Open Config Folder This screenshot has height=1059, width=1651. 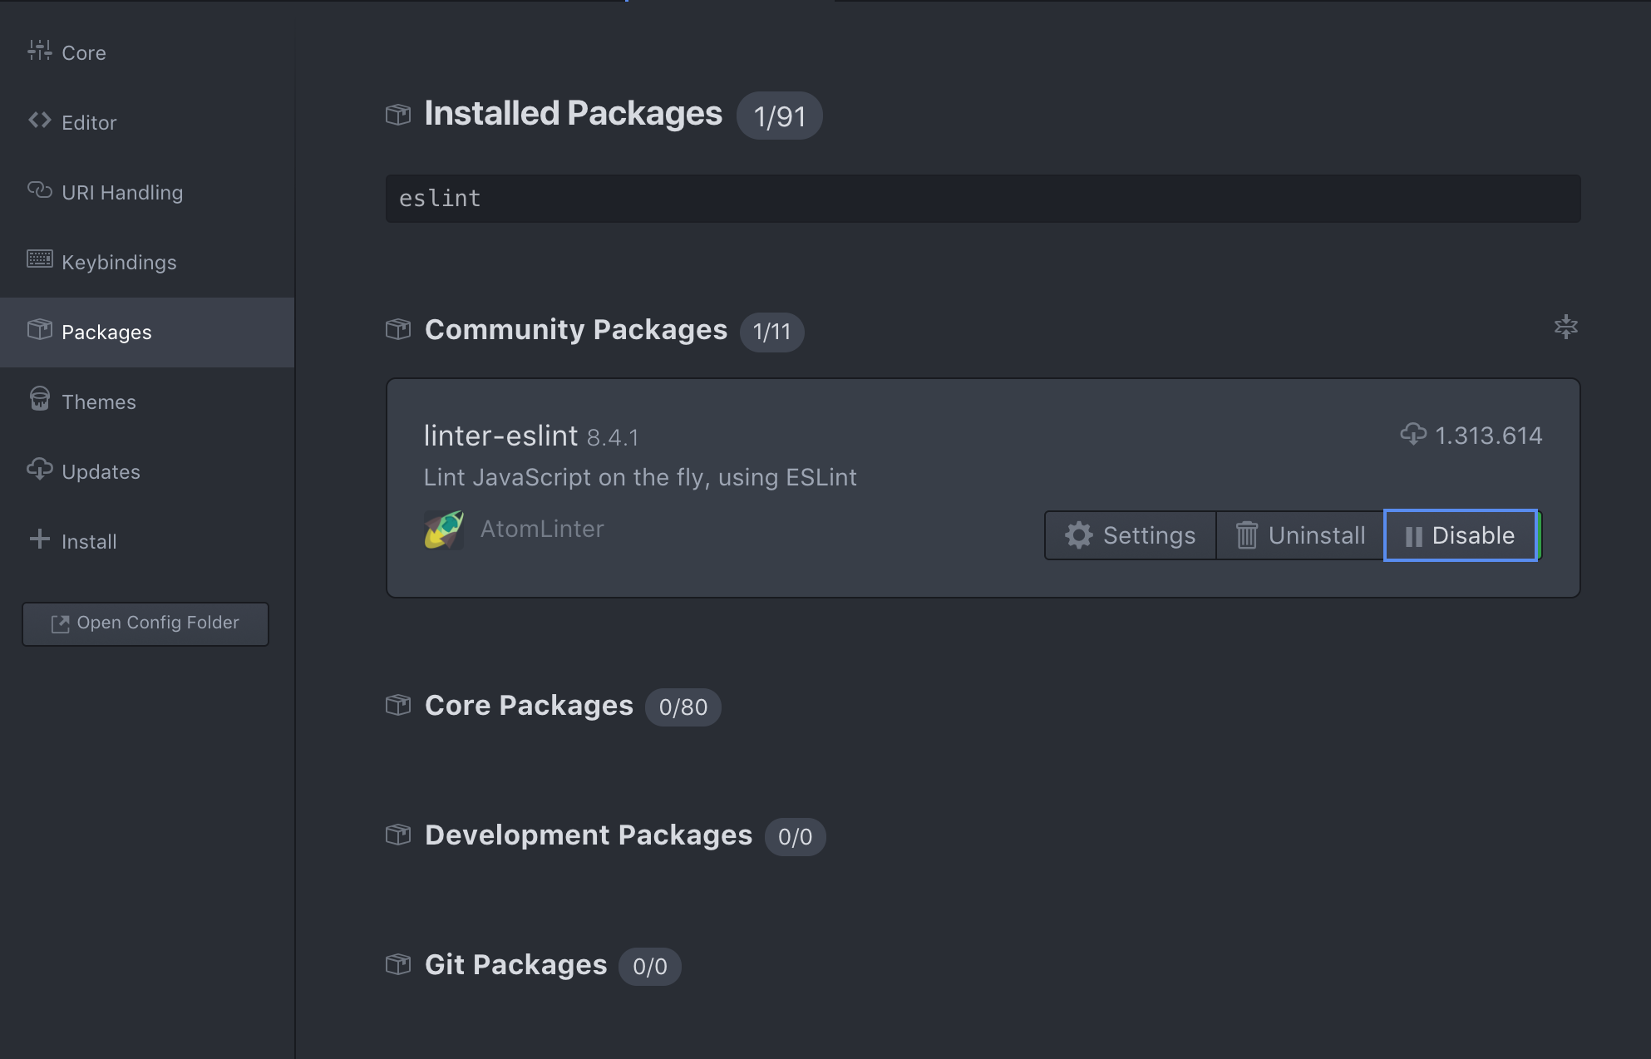pyautogui.click(x=145, y=623)
